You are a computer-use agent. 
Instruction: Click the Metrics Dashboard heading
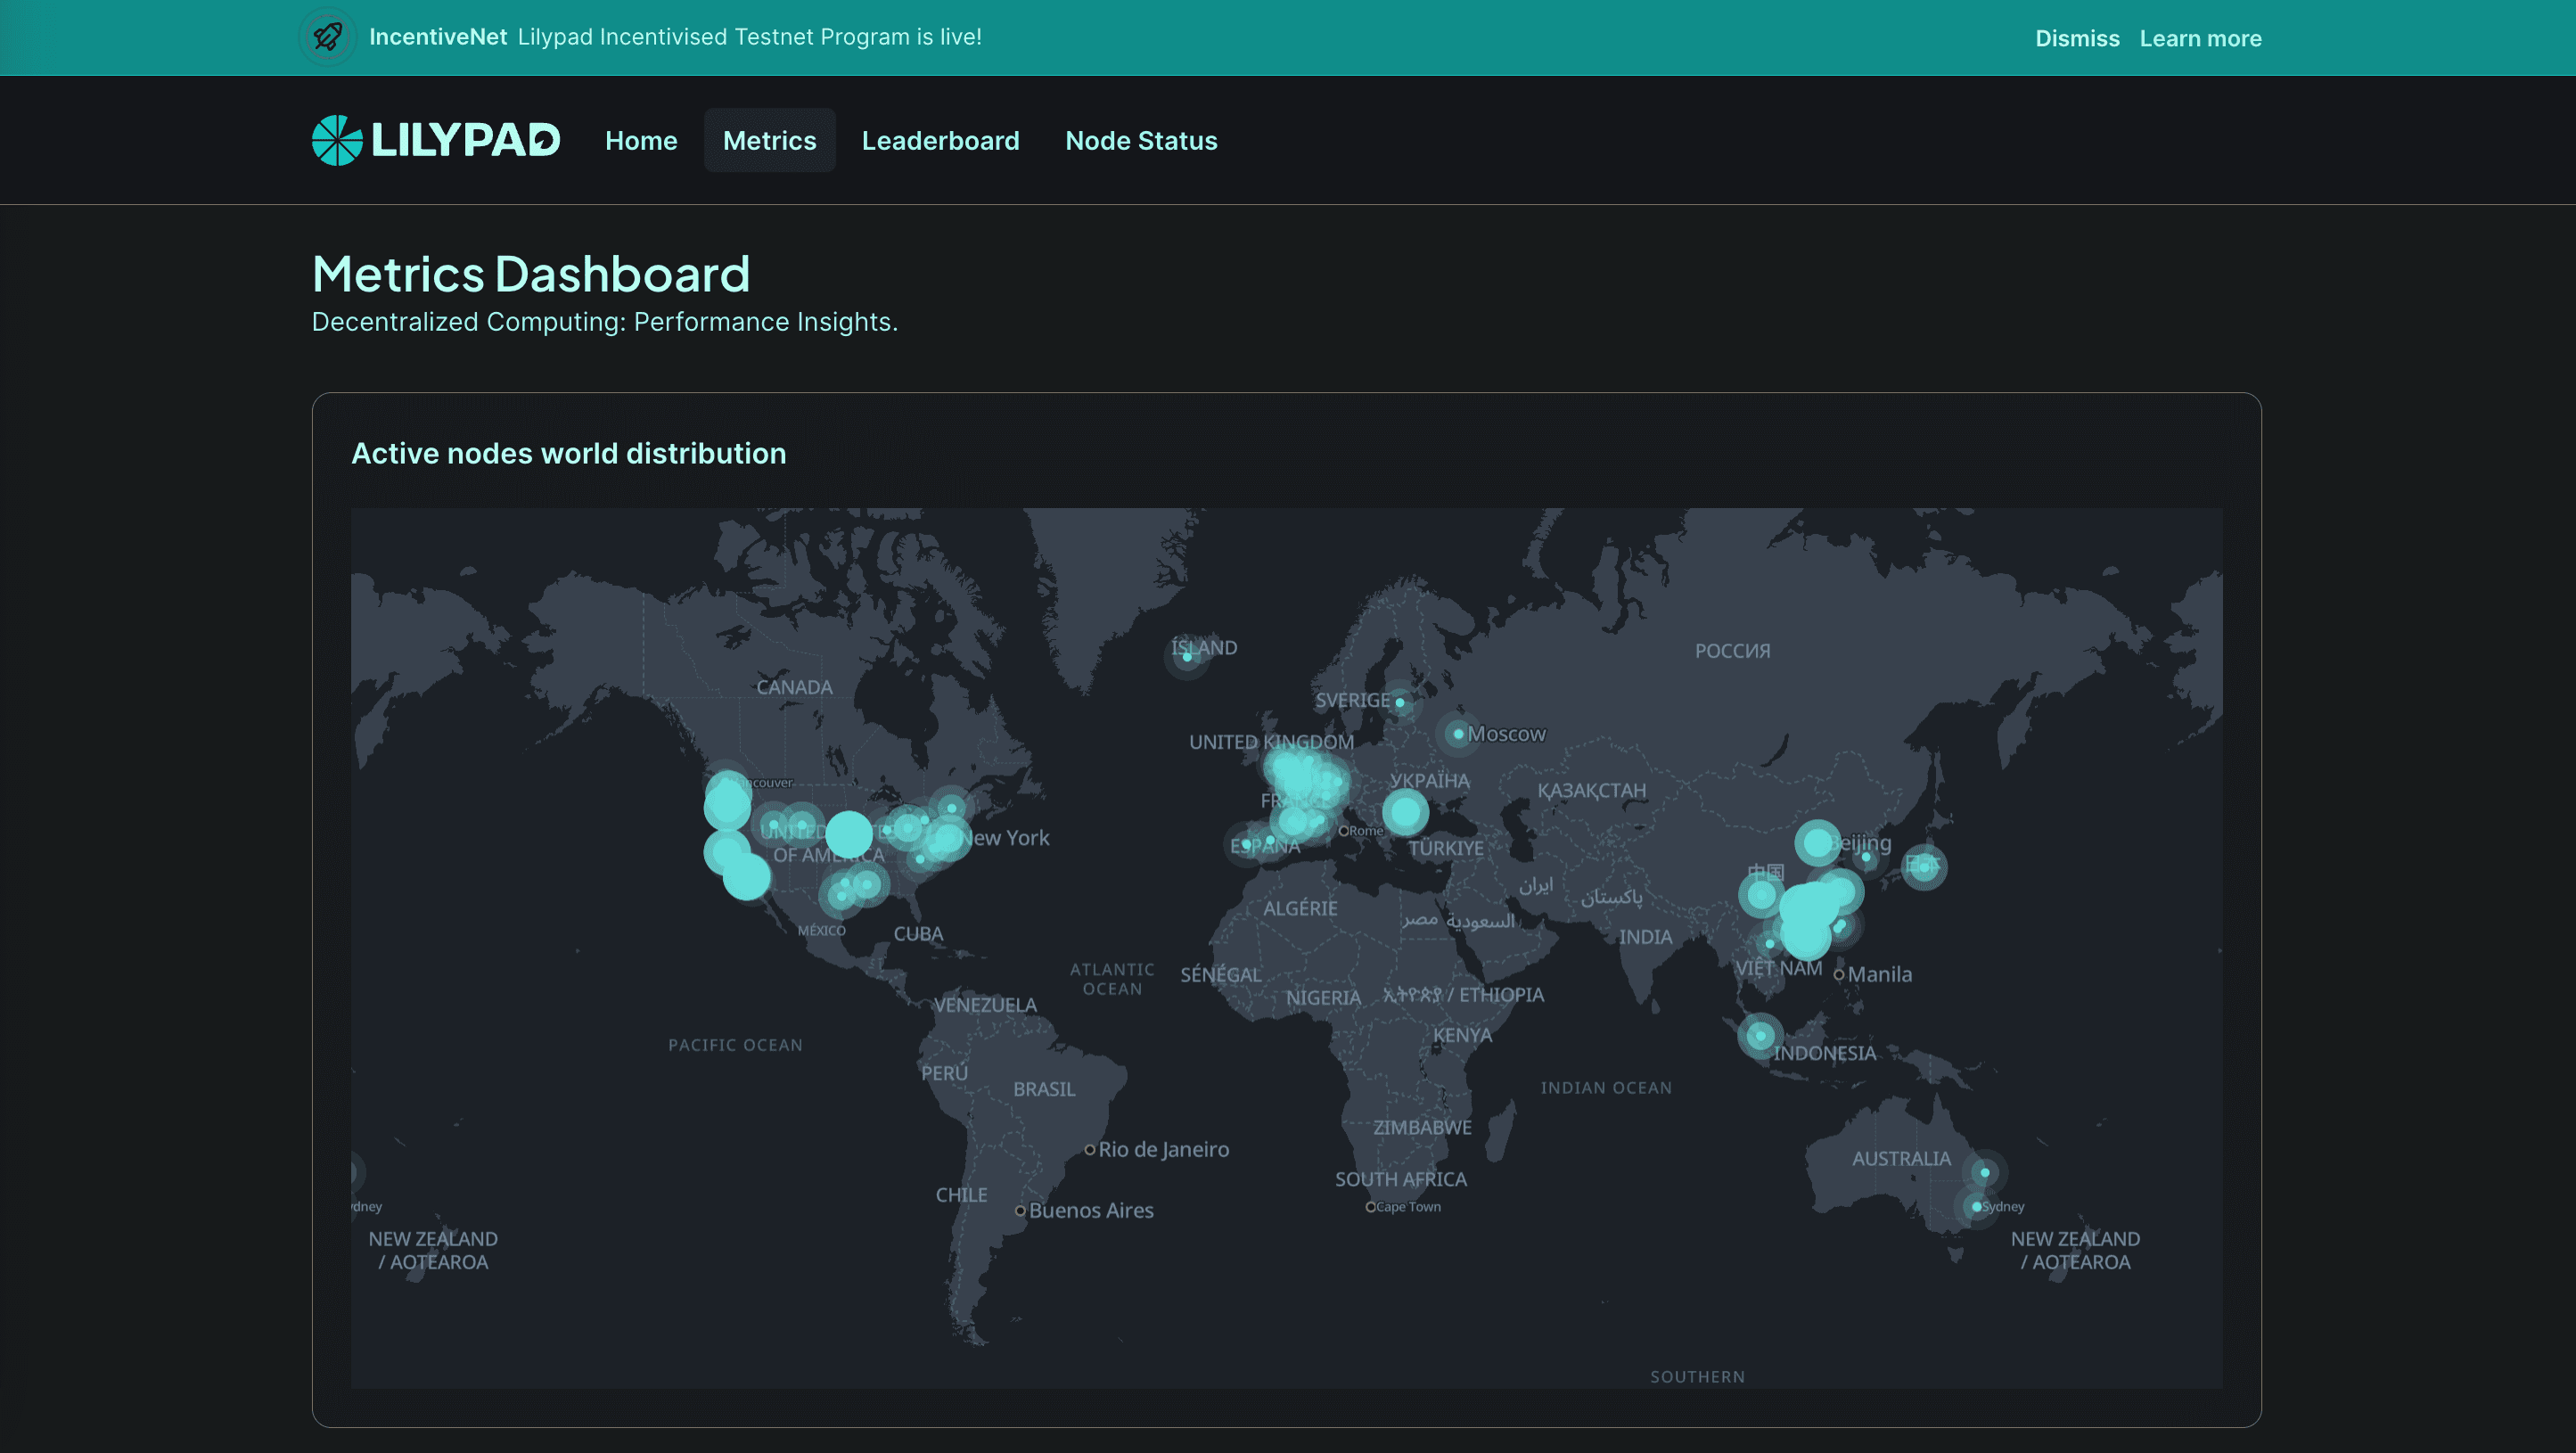pyautogui.click(x=531, y=272)
